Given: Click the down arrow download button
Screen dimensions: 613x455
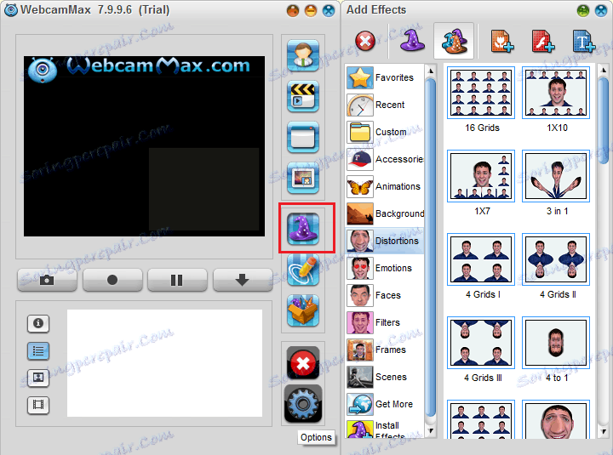Looking at the screenshot, I should click(243, 280).
